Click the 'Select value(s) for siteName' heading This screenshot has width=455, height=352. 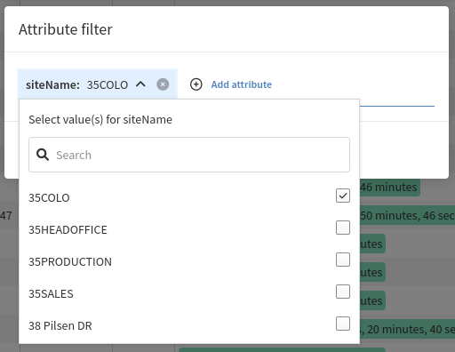point(100,119)
